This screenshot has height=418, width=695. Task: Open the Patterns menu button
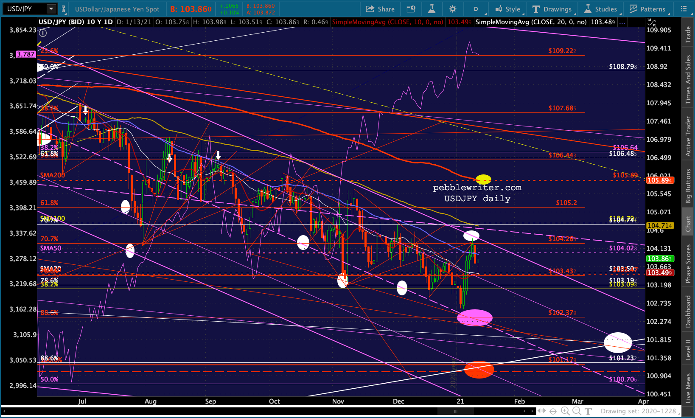tap(647, 9)
